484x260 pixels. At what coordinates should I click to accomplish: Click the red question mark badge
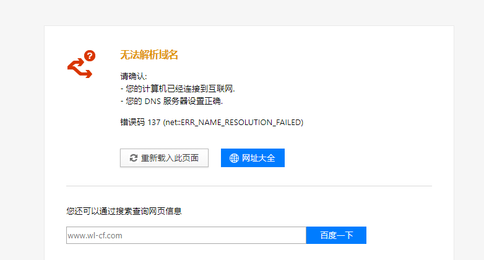tap(90, 56)
